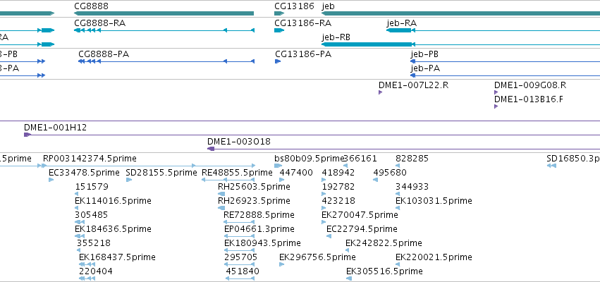
Task: Click EST label EC33478.5prime
Action: point(84,173)
